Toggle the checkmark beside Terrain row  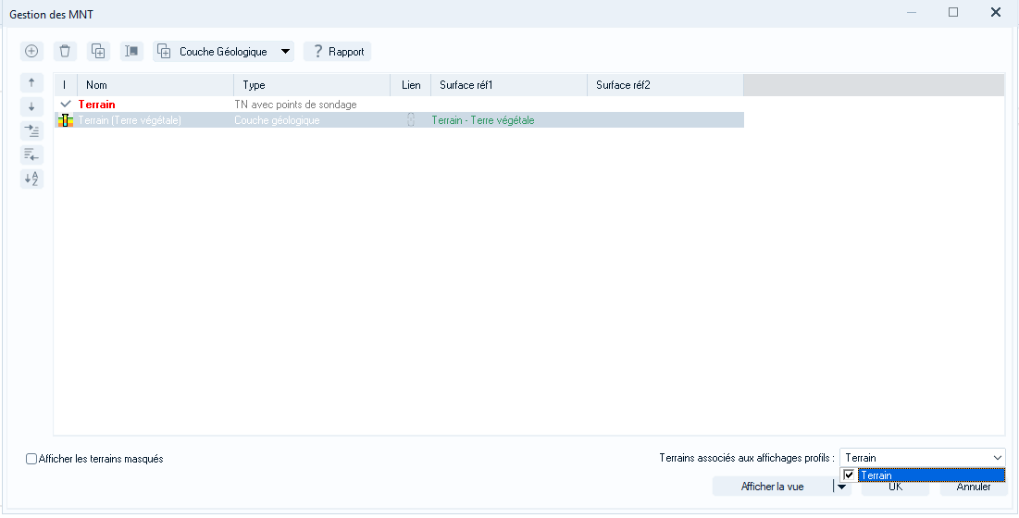point(66,104)
